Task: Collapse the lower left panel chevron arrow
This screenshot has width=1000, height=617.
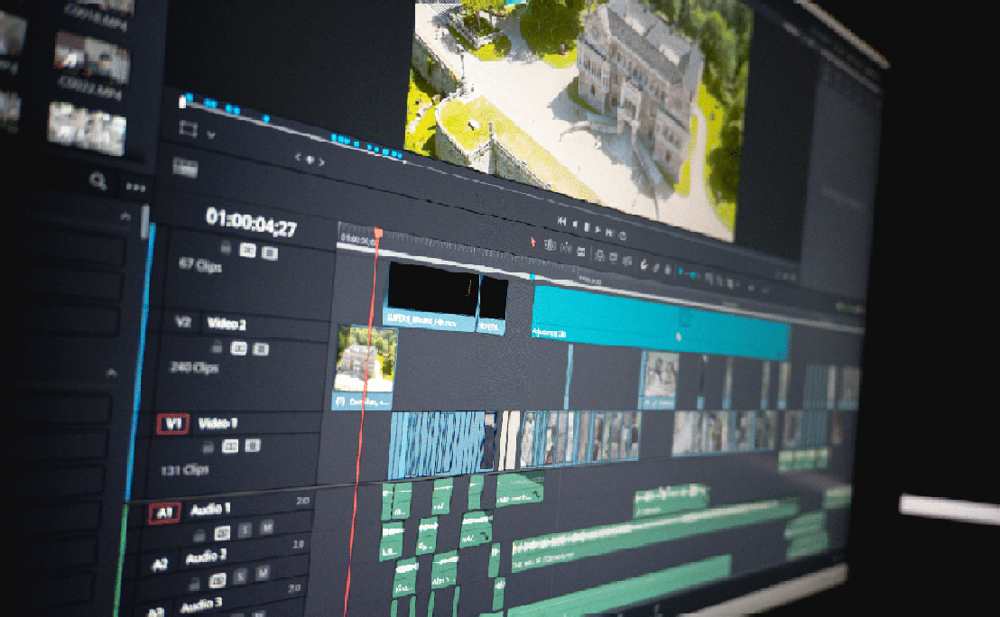Action: tap(112, 373)
